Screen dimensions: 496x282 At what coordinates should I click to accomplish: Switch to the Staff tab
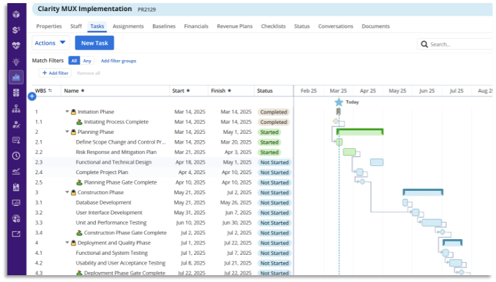tap(76, 26)
